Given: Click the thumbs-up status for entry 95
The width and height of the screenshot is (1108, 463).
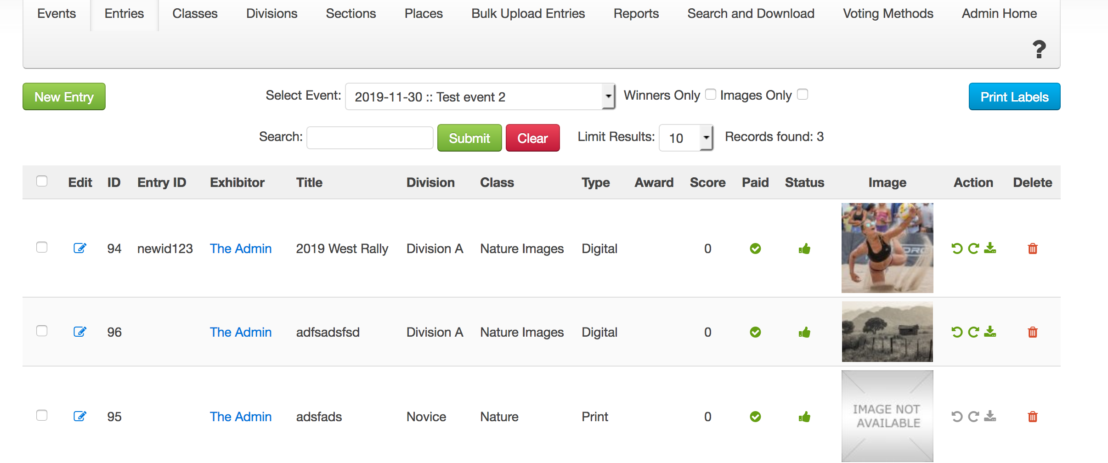Looking at the screenshot, I should [804, 417].
